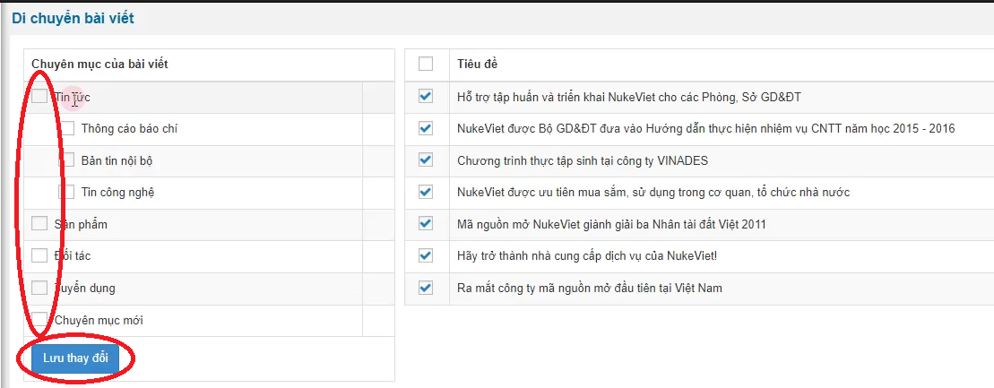Click the Chuyên mục mới label text
The image size is (994, 388).
point(99,320)
